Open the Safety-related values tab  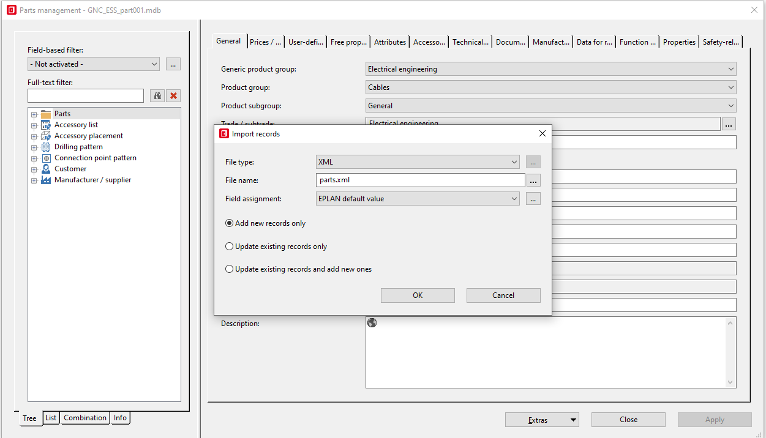(721, 42)
